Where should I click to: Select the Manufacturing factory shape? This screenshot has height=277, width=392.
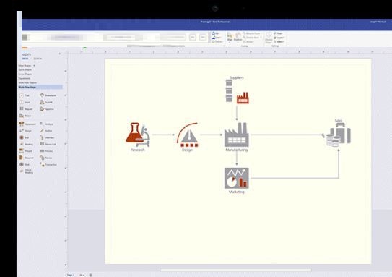click(237, 135)
